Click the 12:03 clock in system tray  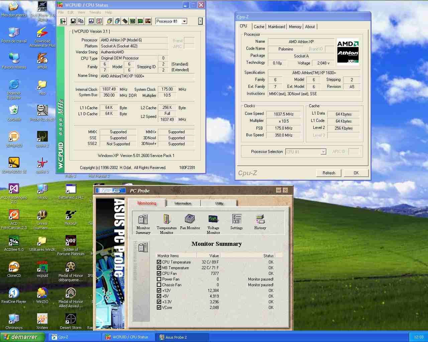pyautogui.click(x=419, y=337)
